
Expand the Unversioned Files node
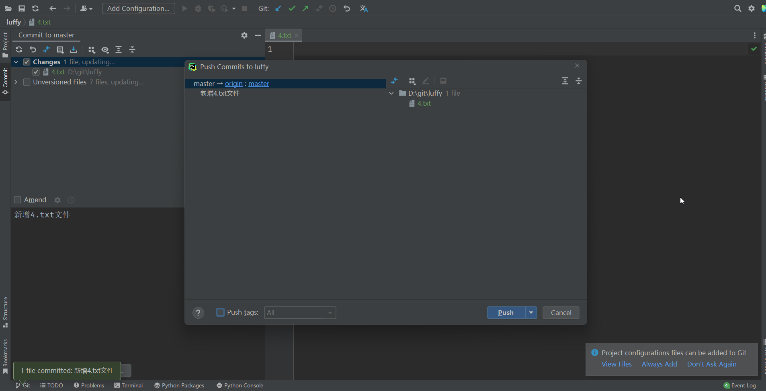tap(16, 82)
